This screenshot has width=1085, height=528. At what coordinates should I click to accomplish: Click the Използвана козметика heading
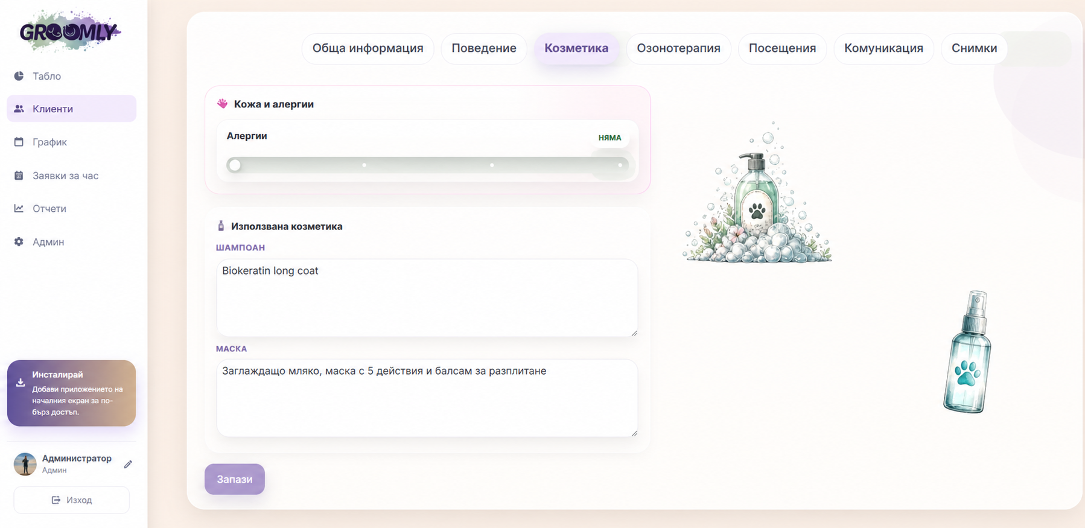pos(287,226)
